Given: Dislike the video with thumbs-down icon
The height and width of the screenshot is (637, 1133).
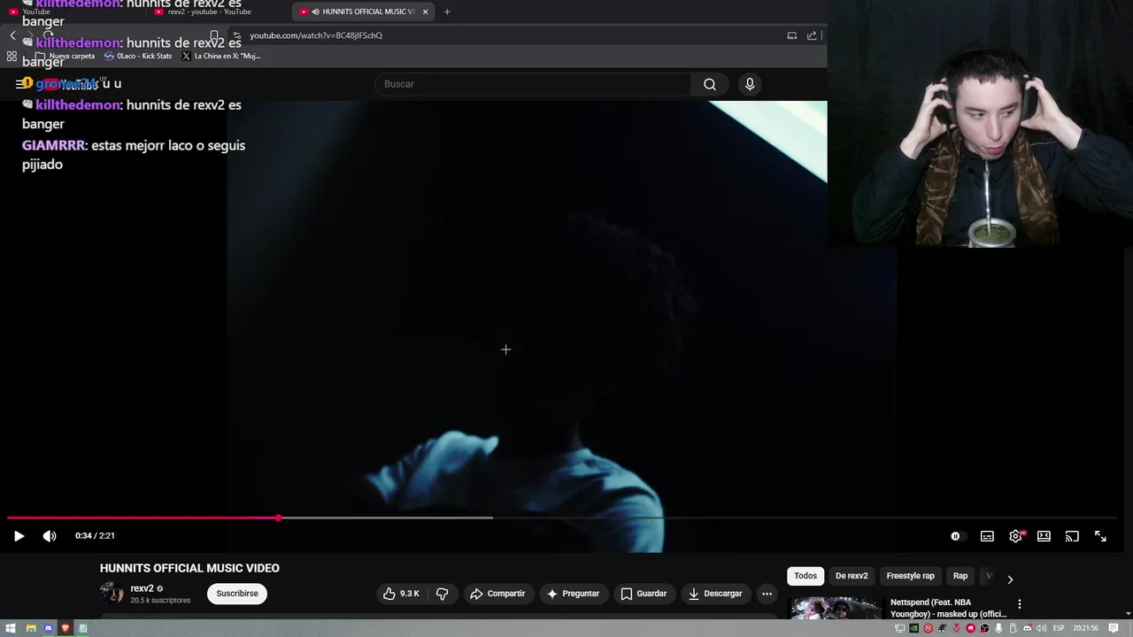Looking at the screenshot, I should click(442, 594).
